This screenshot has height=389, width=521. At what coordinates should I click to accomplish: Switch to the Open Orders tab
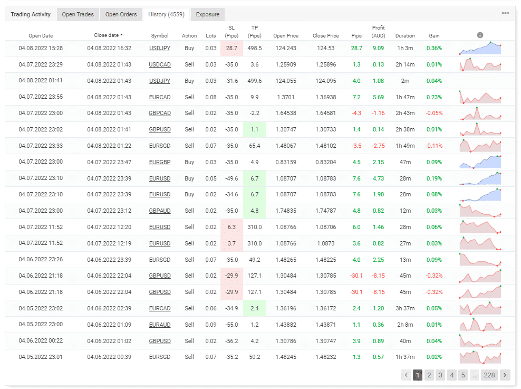pos(121,14)
